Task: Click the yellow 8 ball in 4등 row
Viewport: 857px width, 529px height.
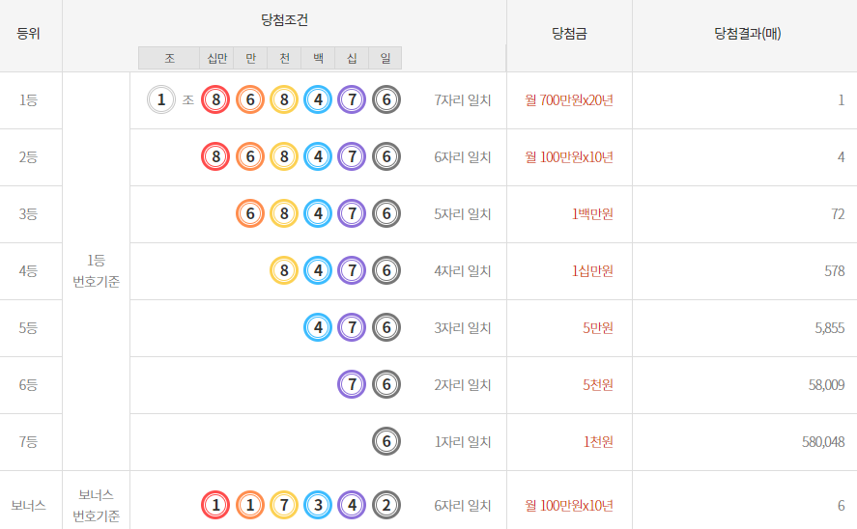Action: [x=284, y=271]
